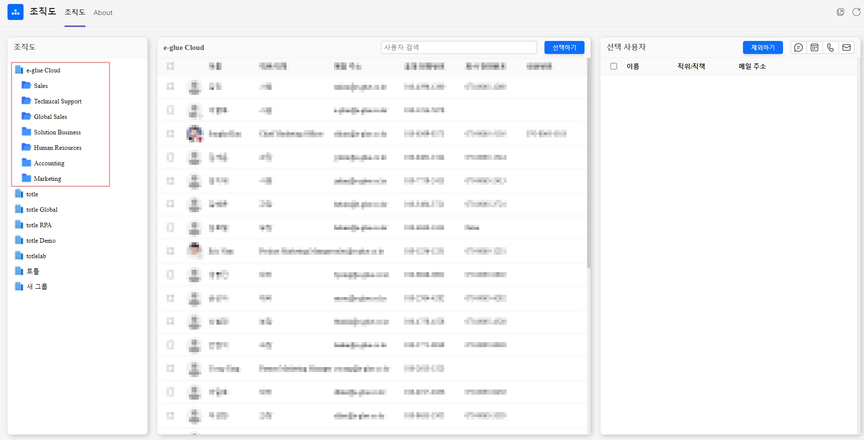Collapse the e-glue Cloud organization node
Screen dimensions: 864x440
pos(19,70)
